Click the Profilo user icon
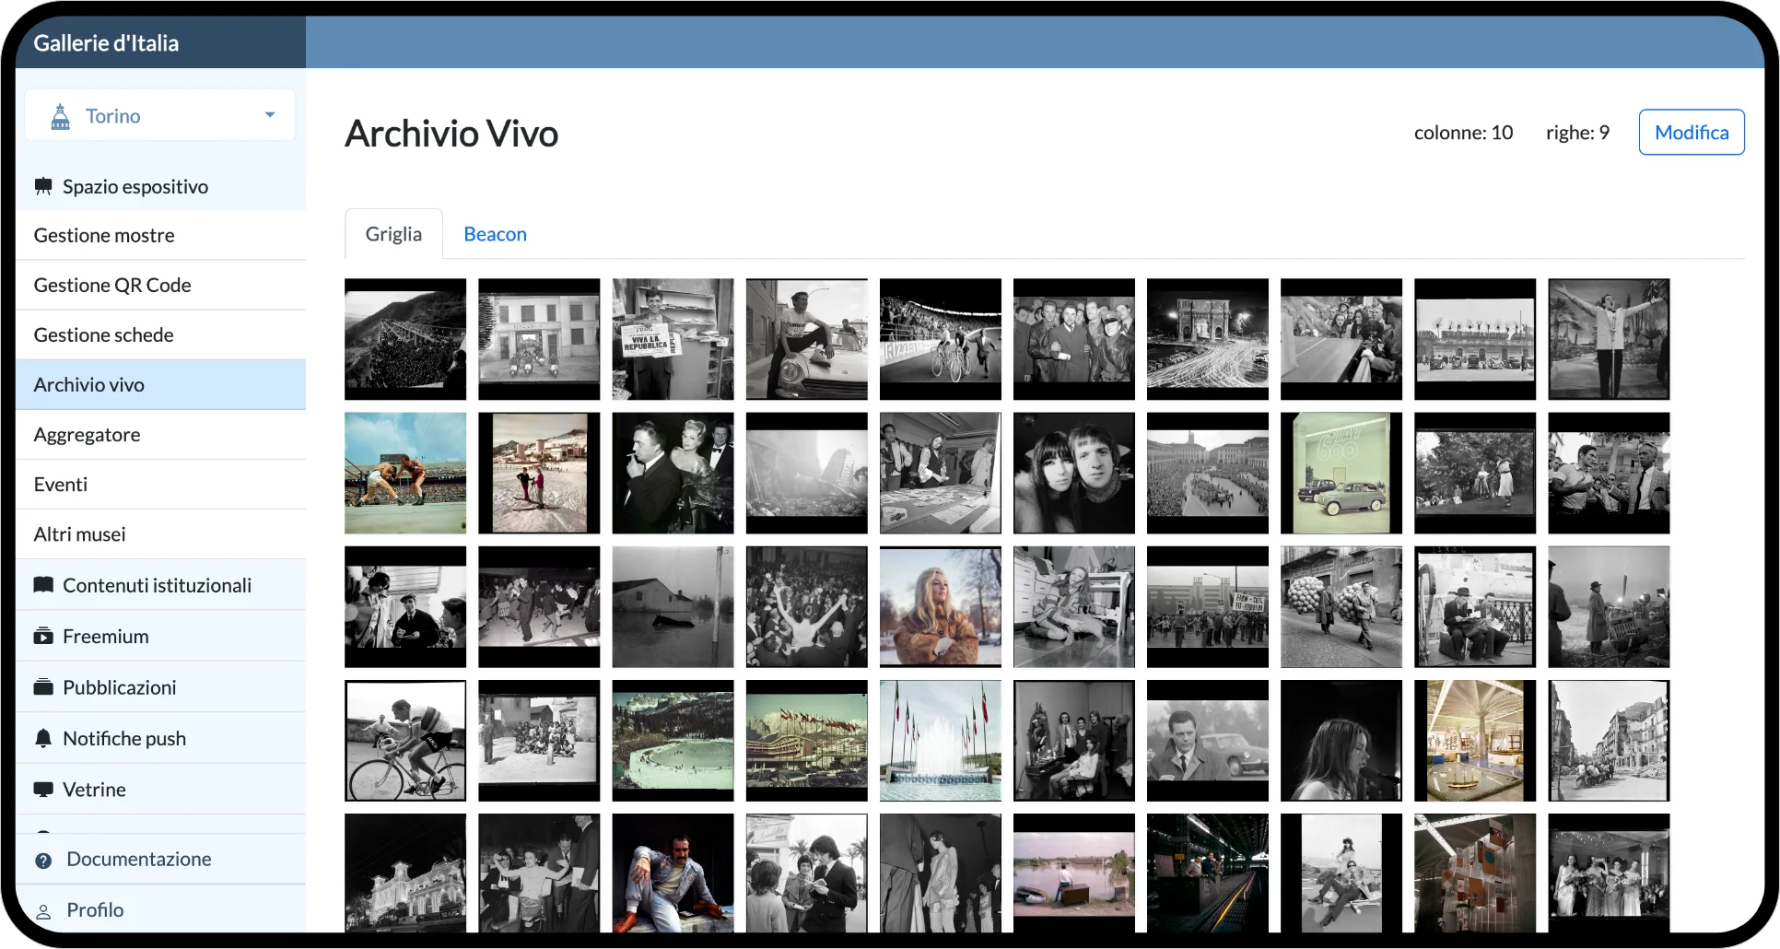 click(x=43, y=911)
